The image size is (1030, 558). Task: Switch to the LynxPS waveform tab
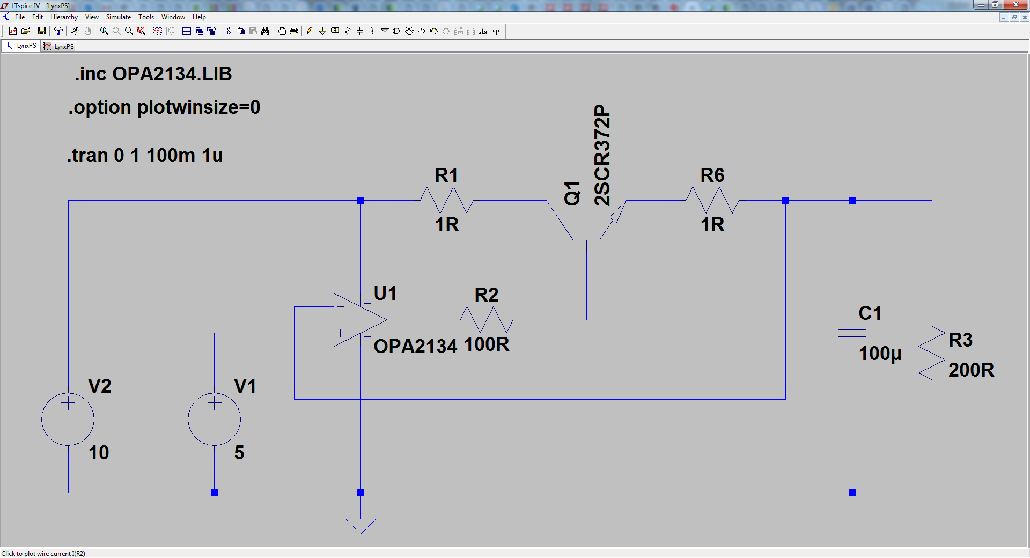click(x=59, y=46)
